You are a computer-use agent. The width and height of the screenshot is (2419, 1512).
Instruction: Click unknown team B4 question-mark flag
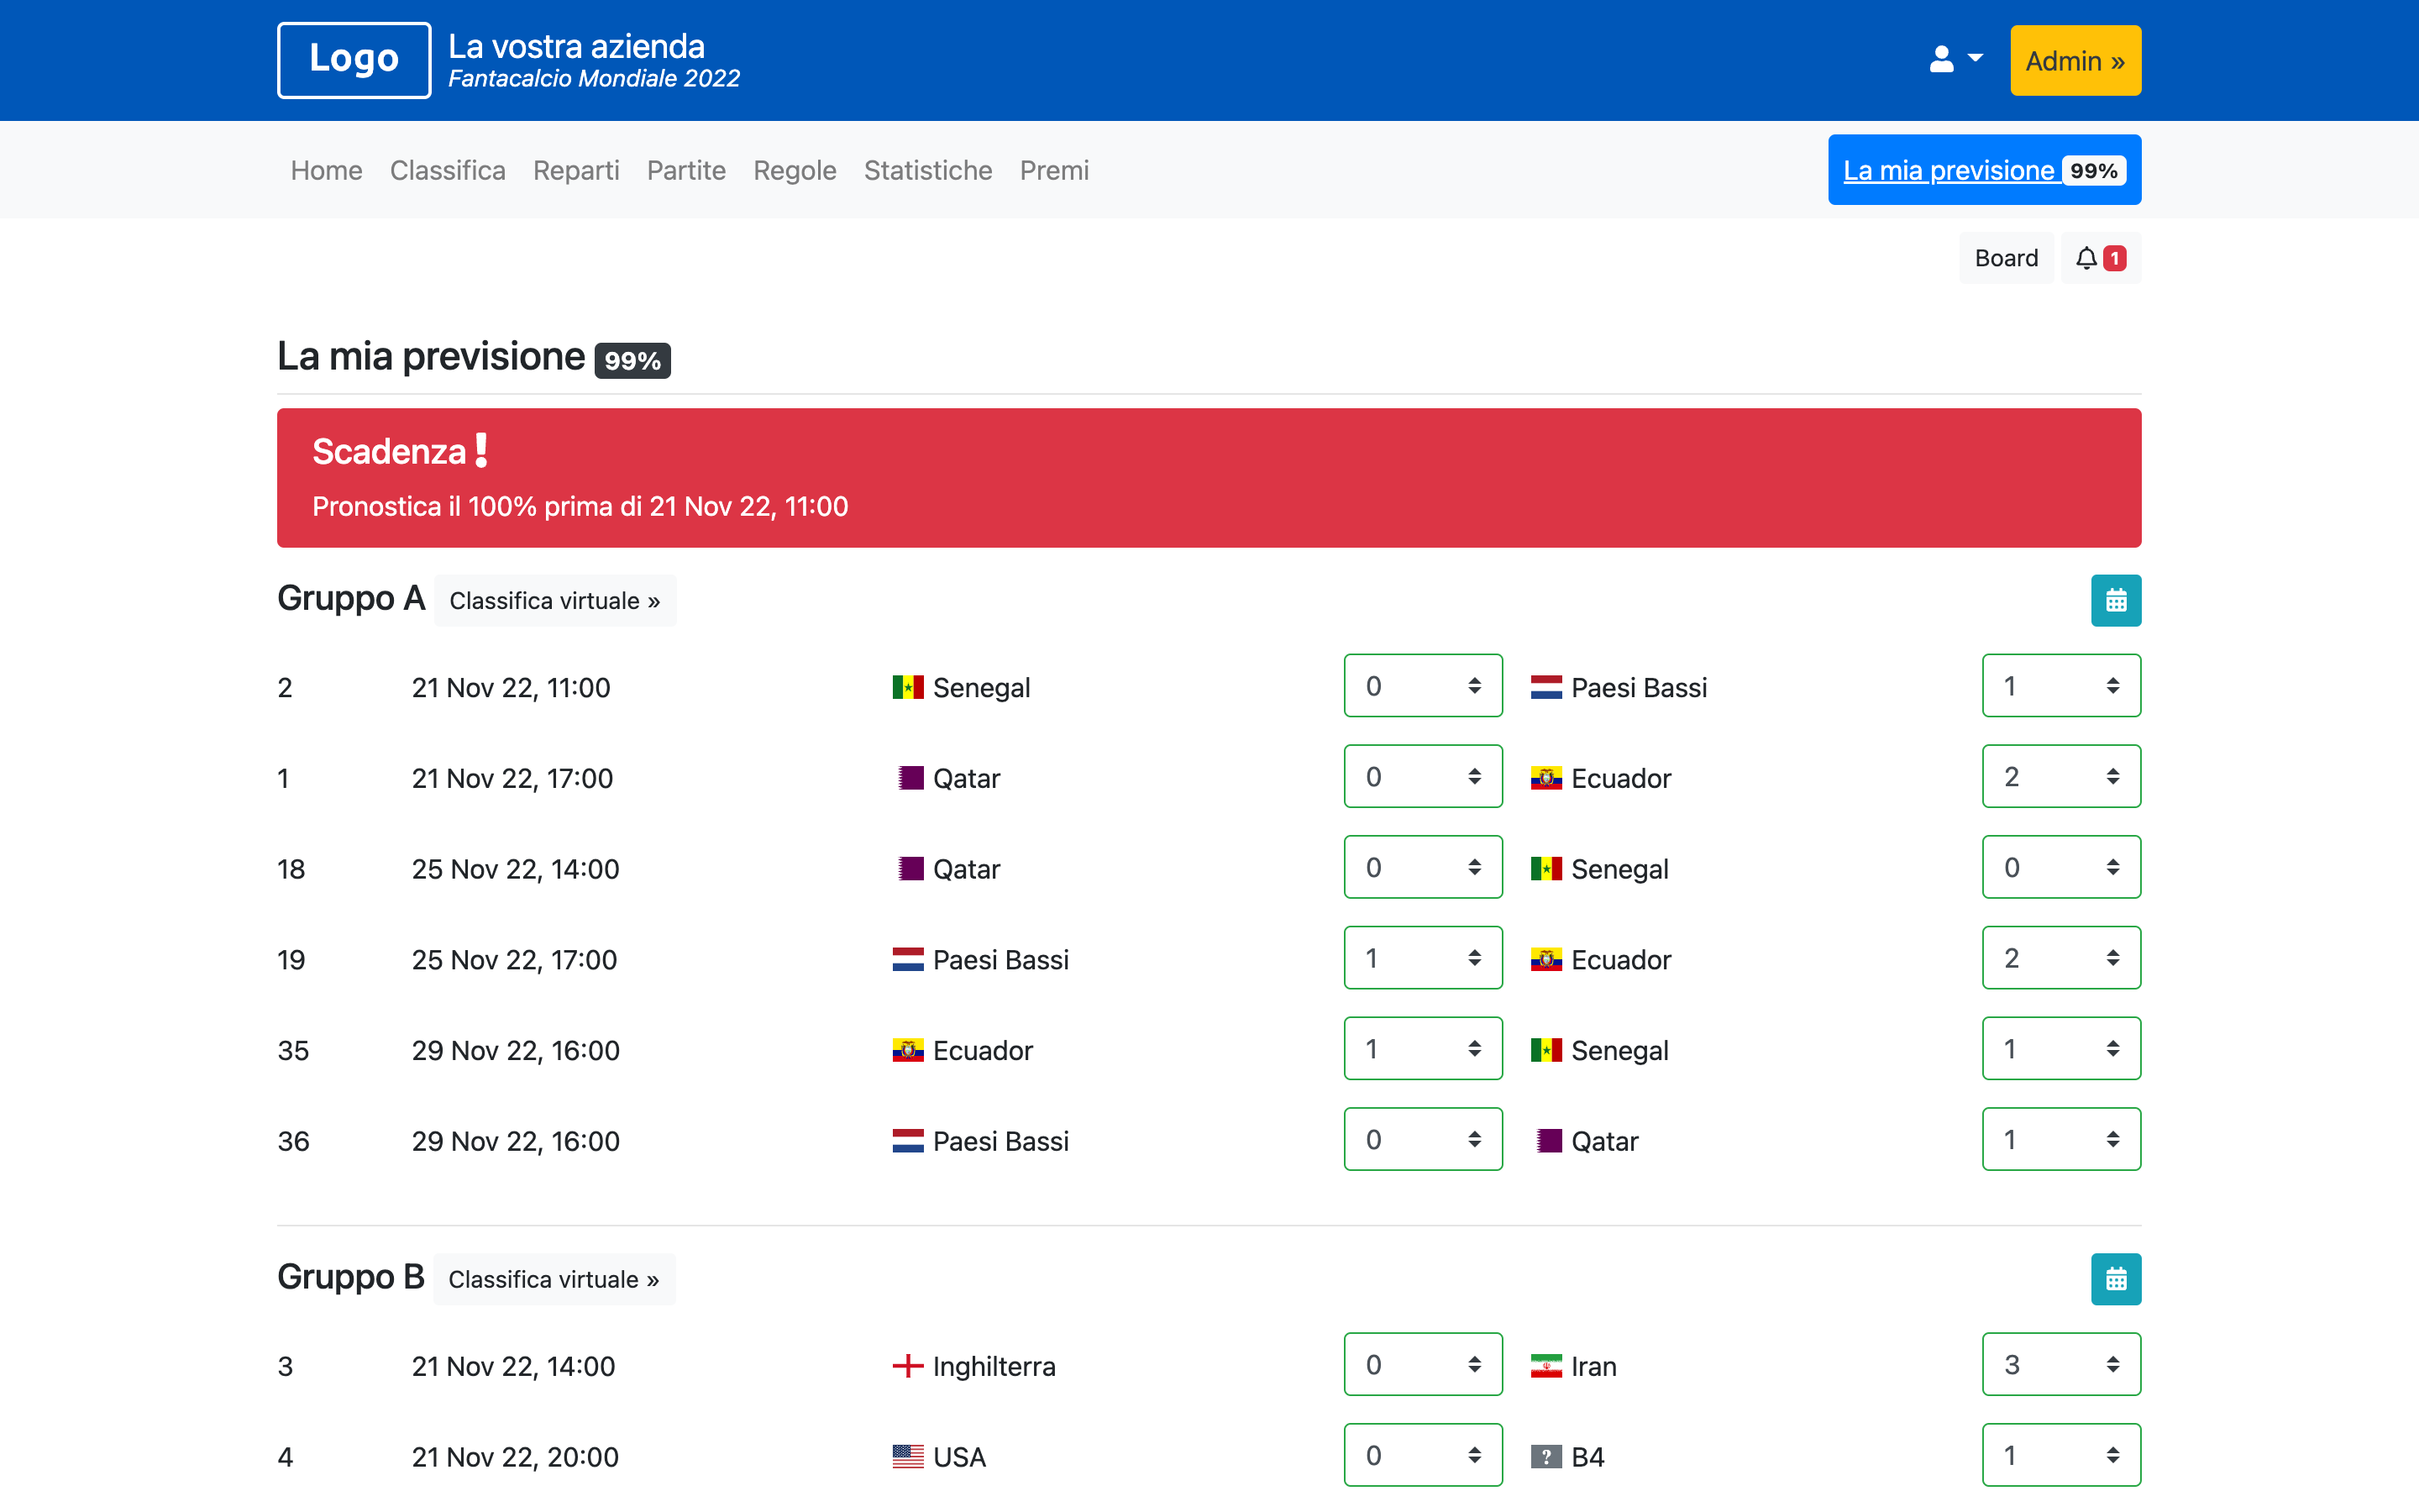[x=1546, y=1457]
